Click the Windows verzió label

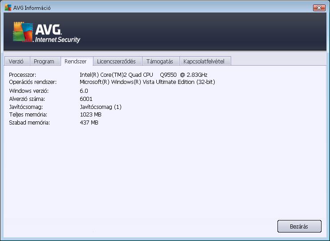point(29,91)
